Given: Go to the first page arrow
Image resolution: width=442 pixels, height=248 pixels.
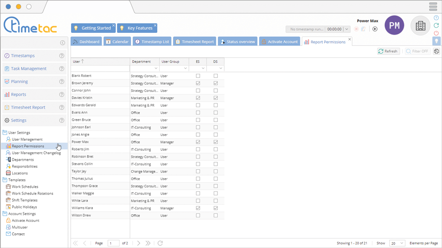Looking at the screenshot, I should tap(75, 243).
